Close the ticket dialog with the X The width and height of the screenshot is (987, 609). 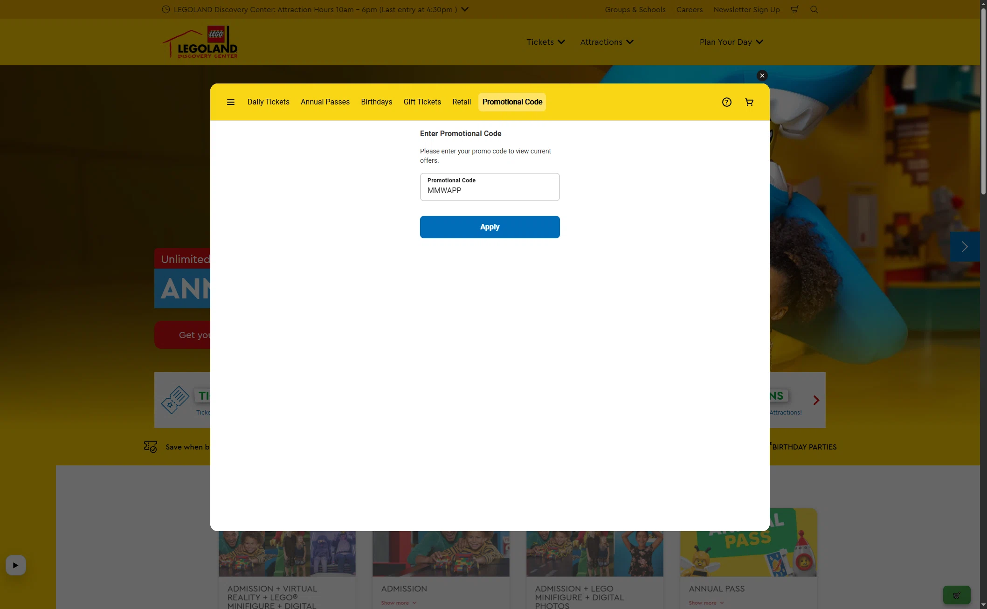762,76
